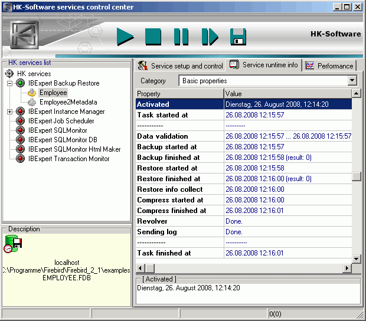Click the database backup icon in Description
Image resolution: width=366 pixels, height=321 pixels.
[13, 244]
